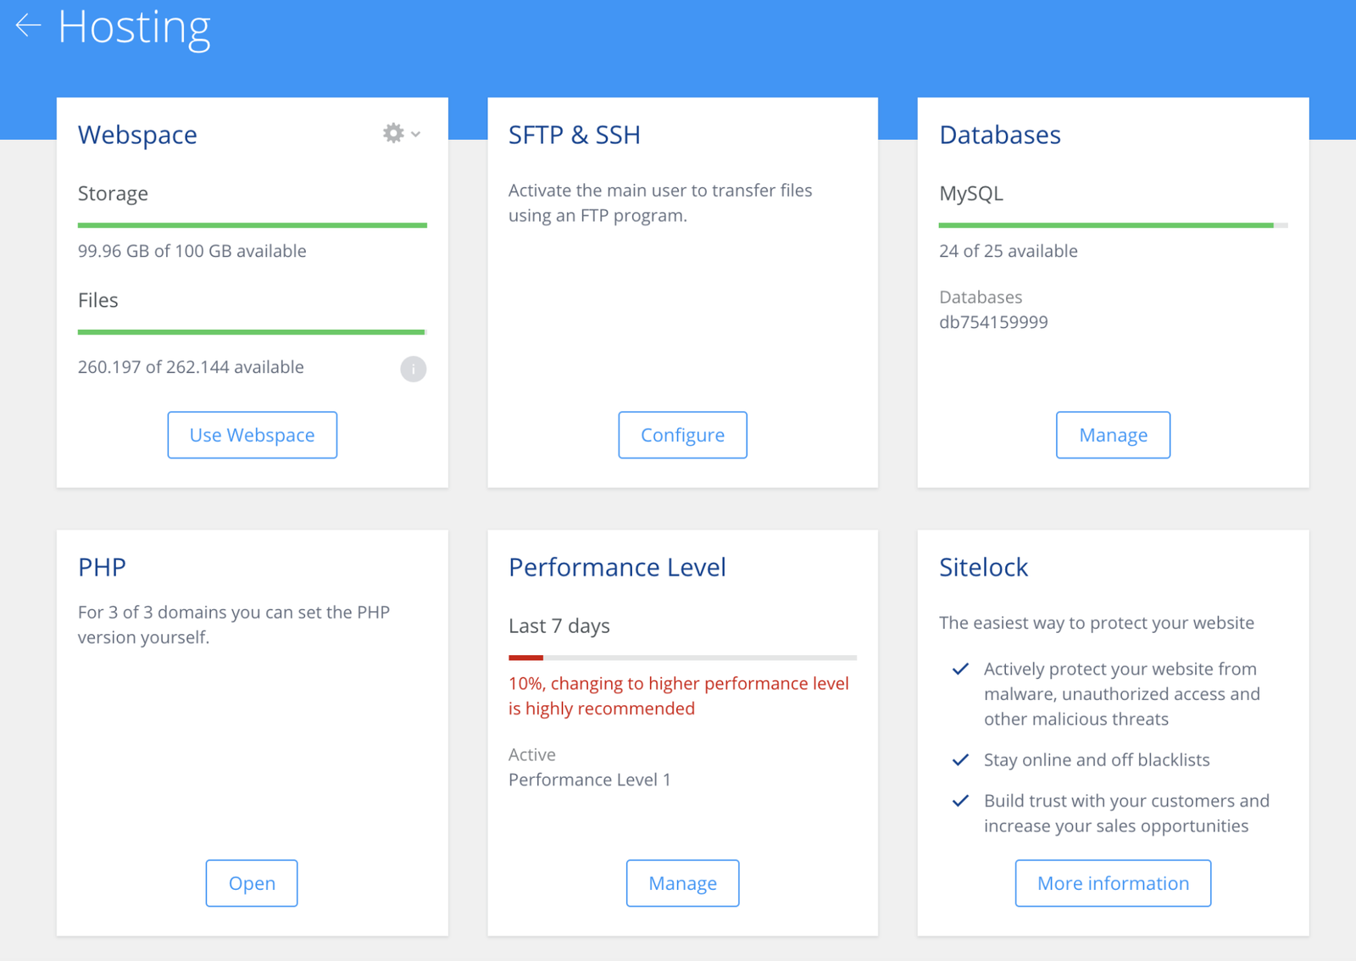Manage the MySQL databases
The height and width of the screenshot is (961, 1356).
coord(1113,435)
